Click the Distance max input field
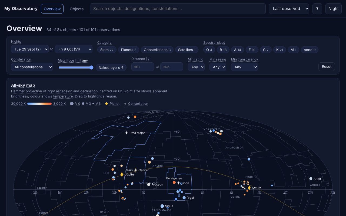The width and height of the screenshot is (346, 216). (172, 67)
